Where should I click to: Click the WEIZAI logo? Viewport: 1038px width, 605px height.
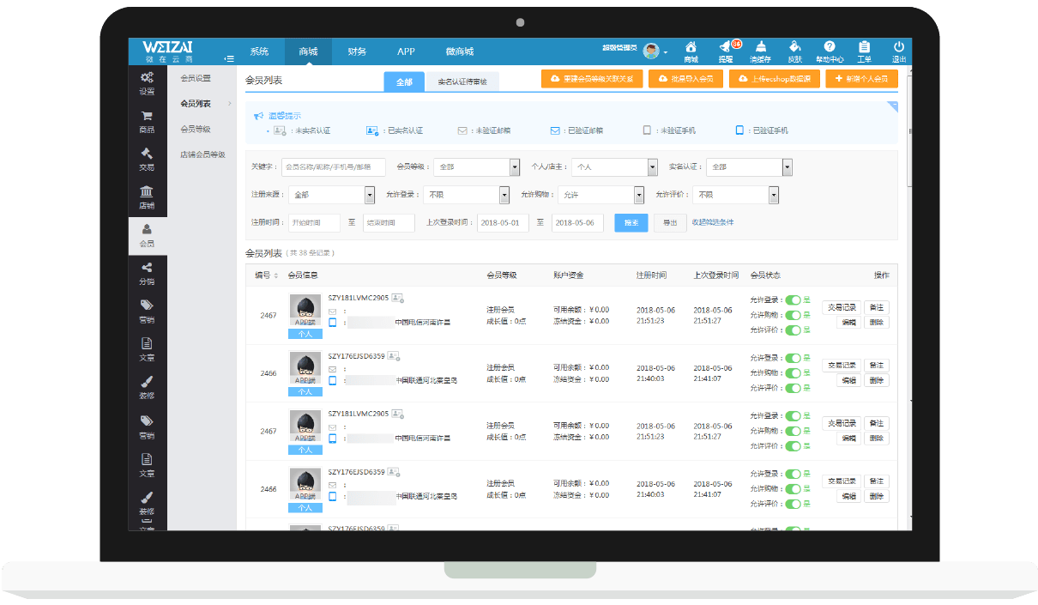click(x=168, y=51)
